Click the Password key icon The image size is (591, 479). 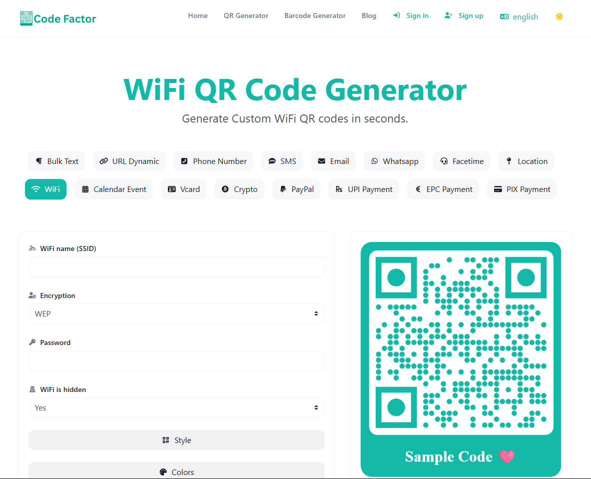pyautogui.click(x=32, y=342)
